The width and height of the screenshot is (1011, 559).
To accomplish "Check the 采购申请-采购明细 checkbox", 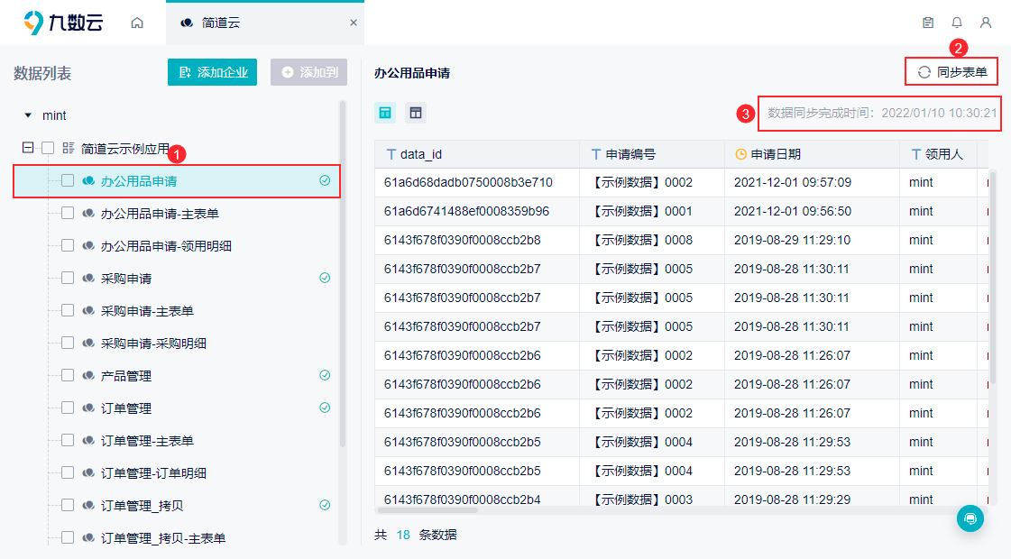I will point(68,343).
